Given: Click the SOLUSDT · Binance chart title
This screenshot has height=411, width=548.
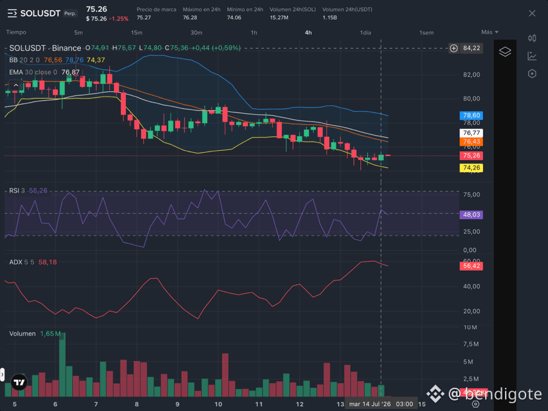Looking at the screenshot, I should click(x=45, y=48).
